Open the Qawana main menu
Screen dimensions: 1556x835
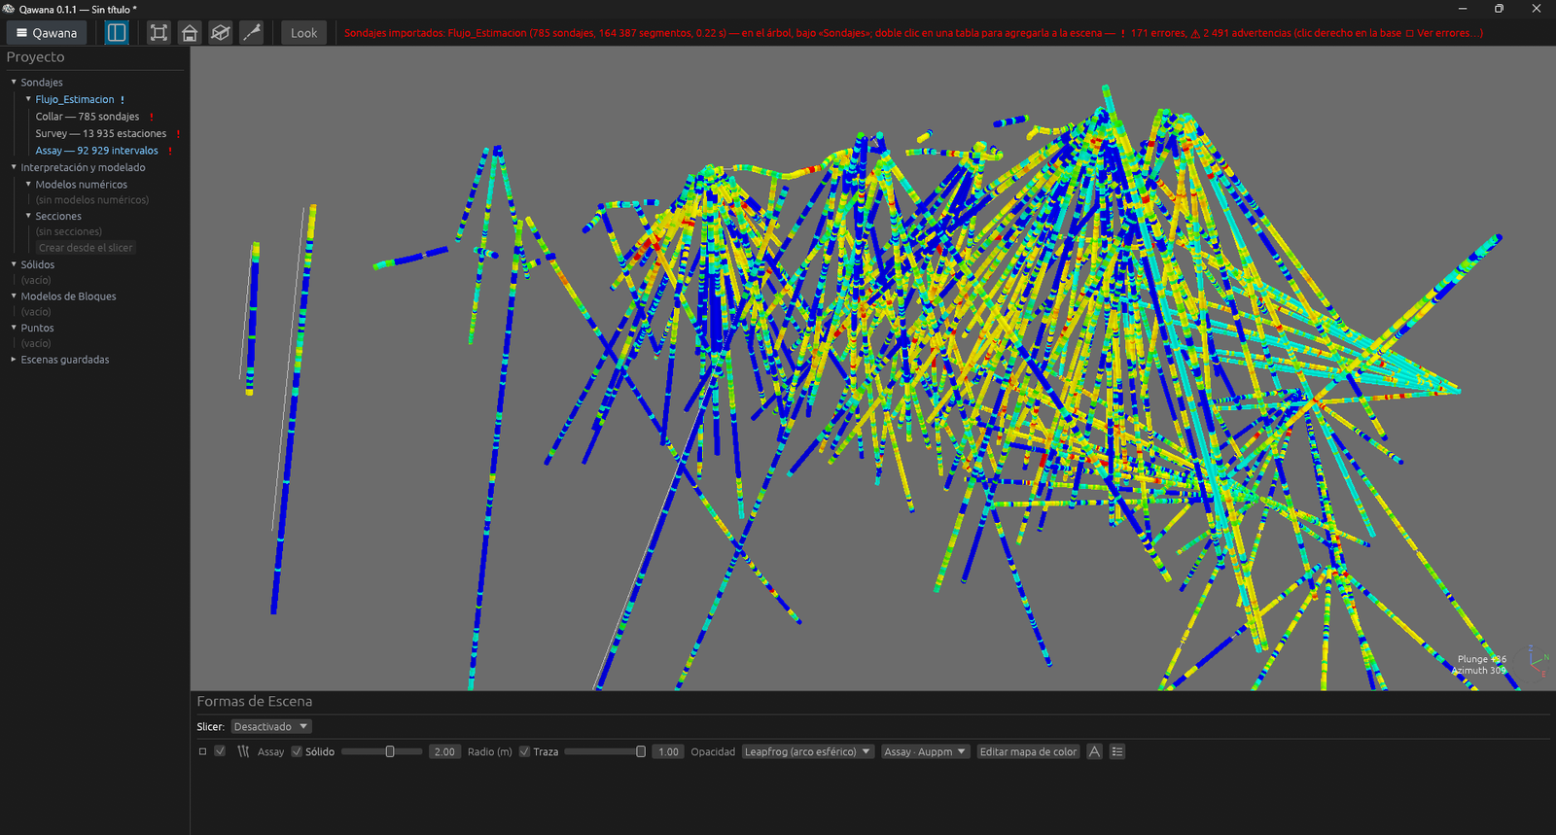coord(47,32)
